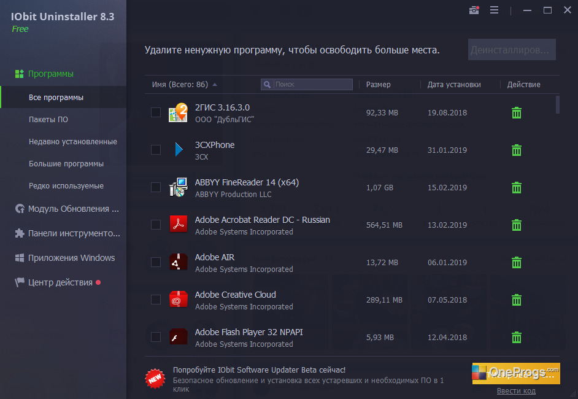Image resolution: width=578 pixels, height=399 pixels.
Task: Click the Windows logo apps icon
Action: [20, 258]
